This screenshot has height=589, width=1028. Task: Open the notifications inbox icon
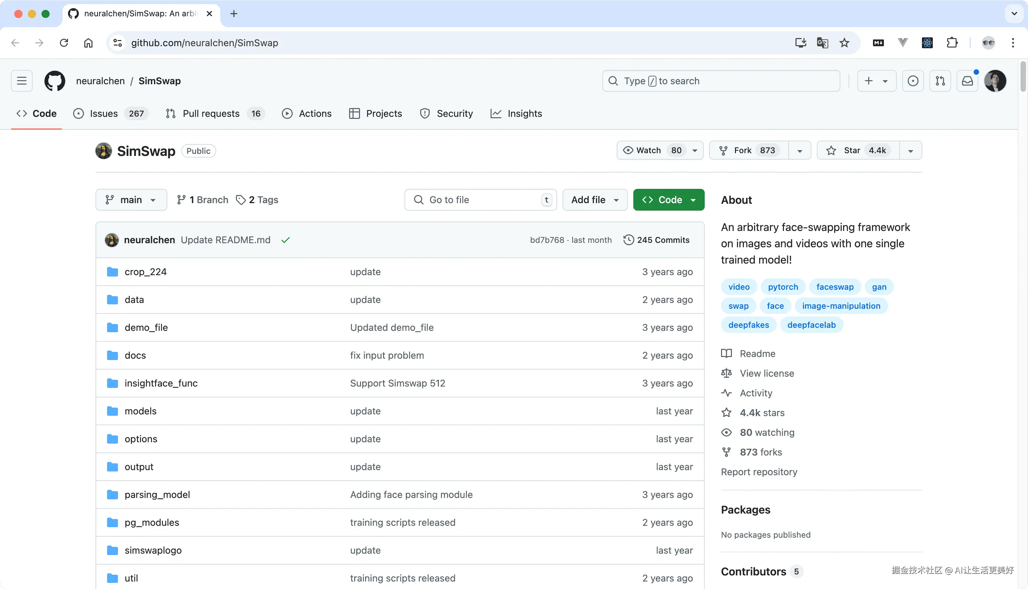967,81
